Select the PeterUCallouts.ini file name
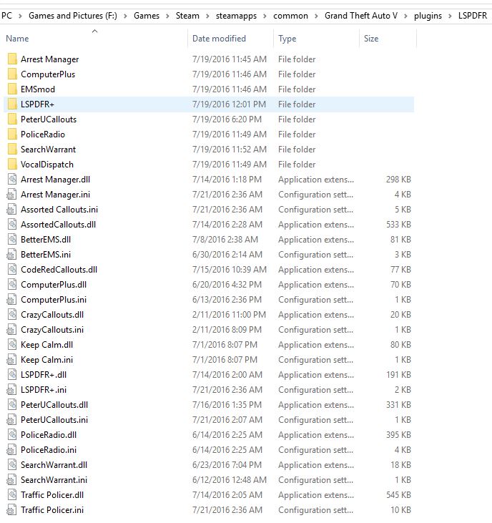The width and height of the screenshot is (492, 523). click(x=54, y=419)
